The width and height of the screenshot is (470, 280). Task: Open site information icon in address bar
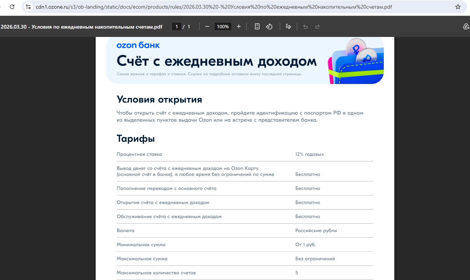28,7
